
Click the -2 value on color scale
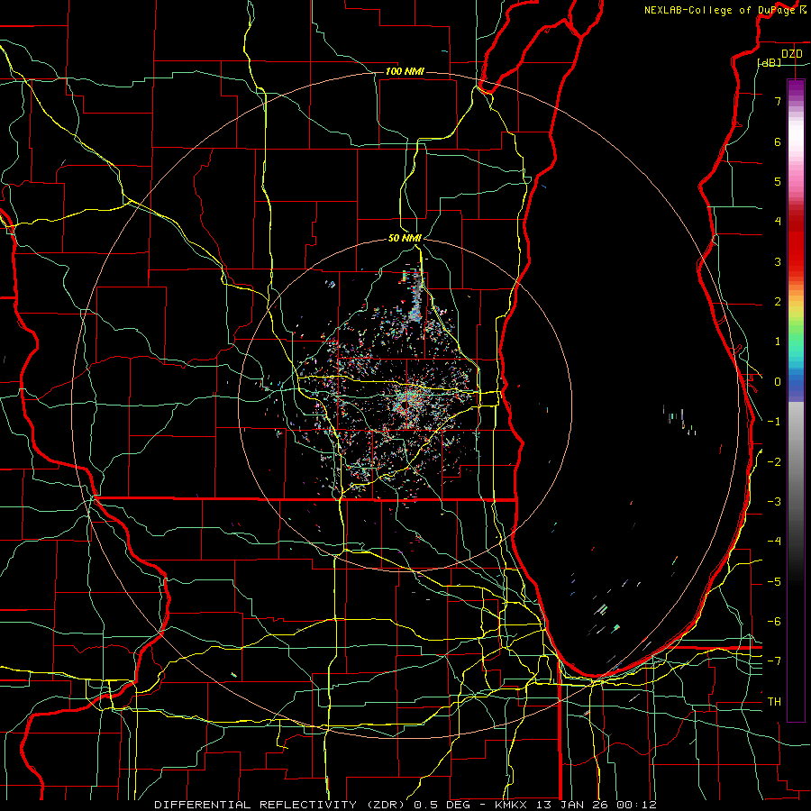[774, 462]
